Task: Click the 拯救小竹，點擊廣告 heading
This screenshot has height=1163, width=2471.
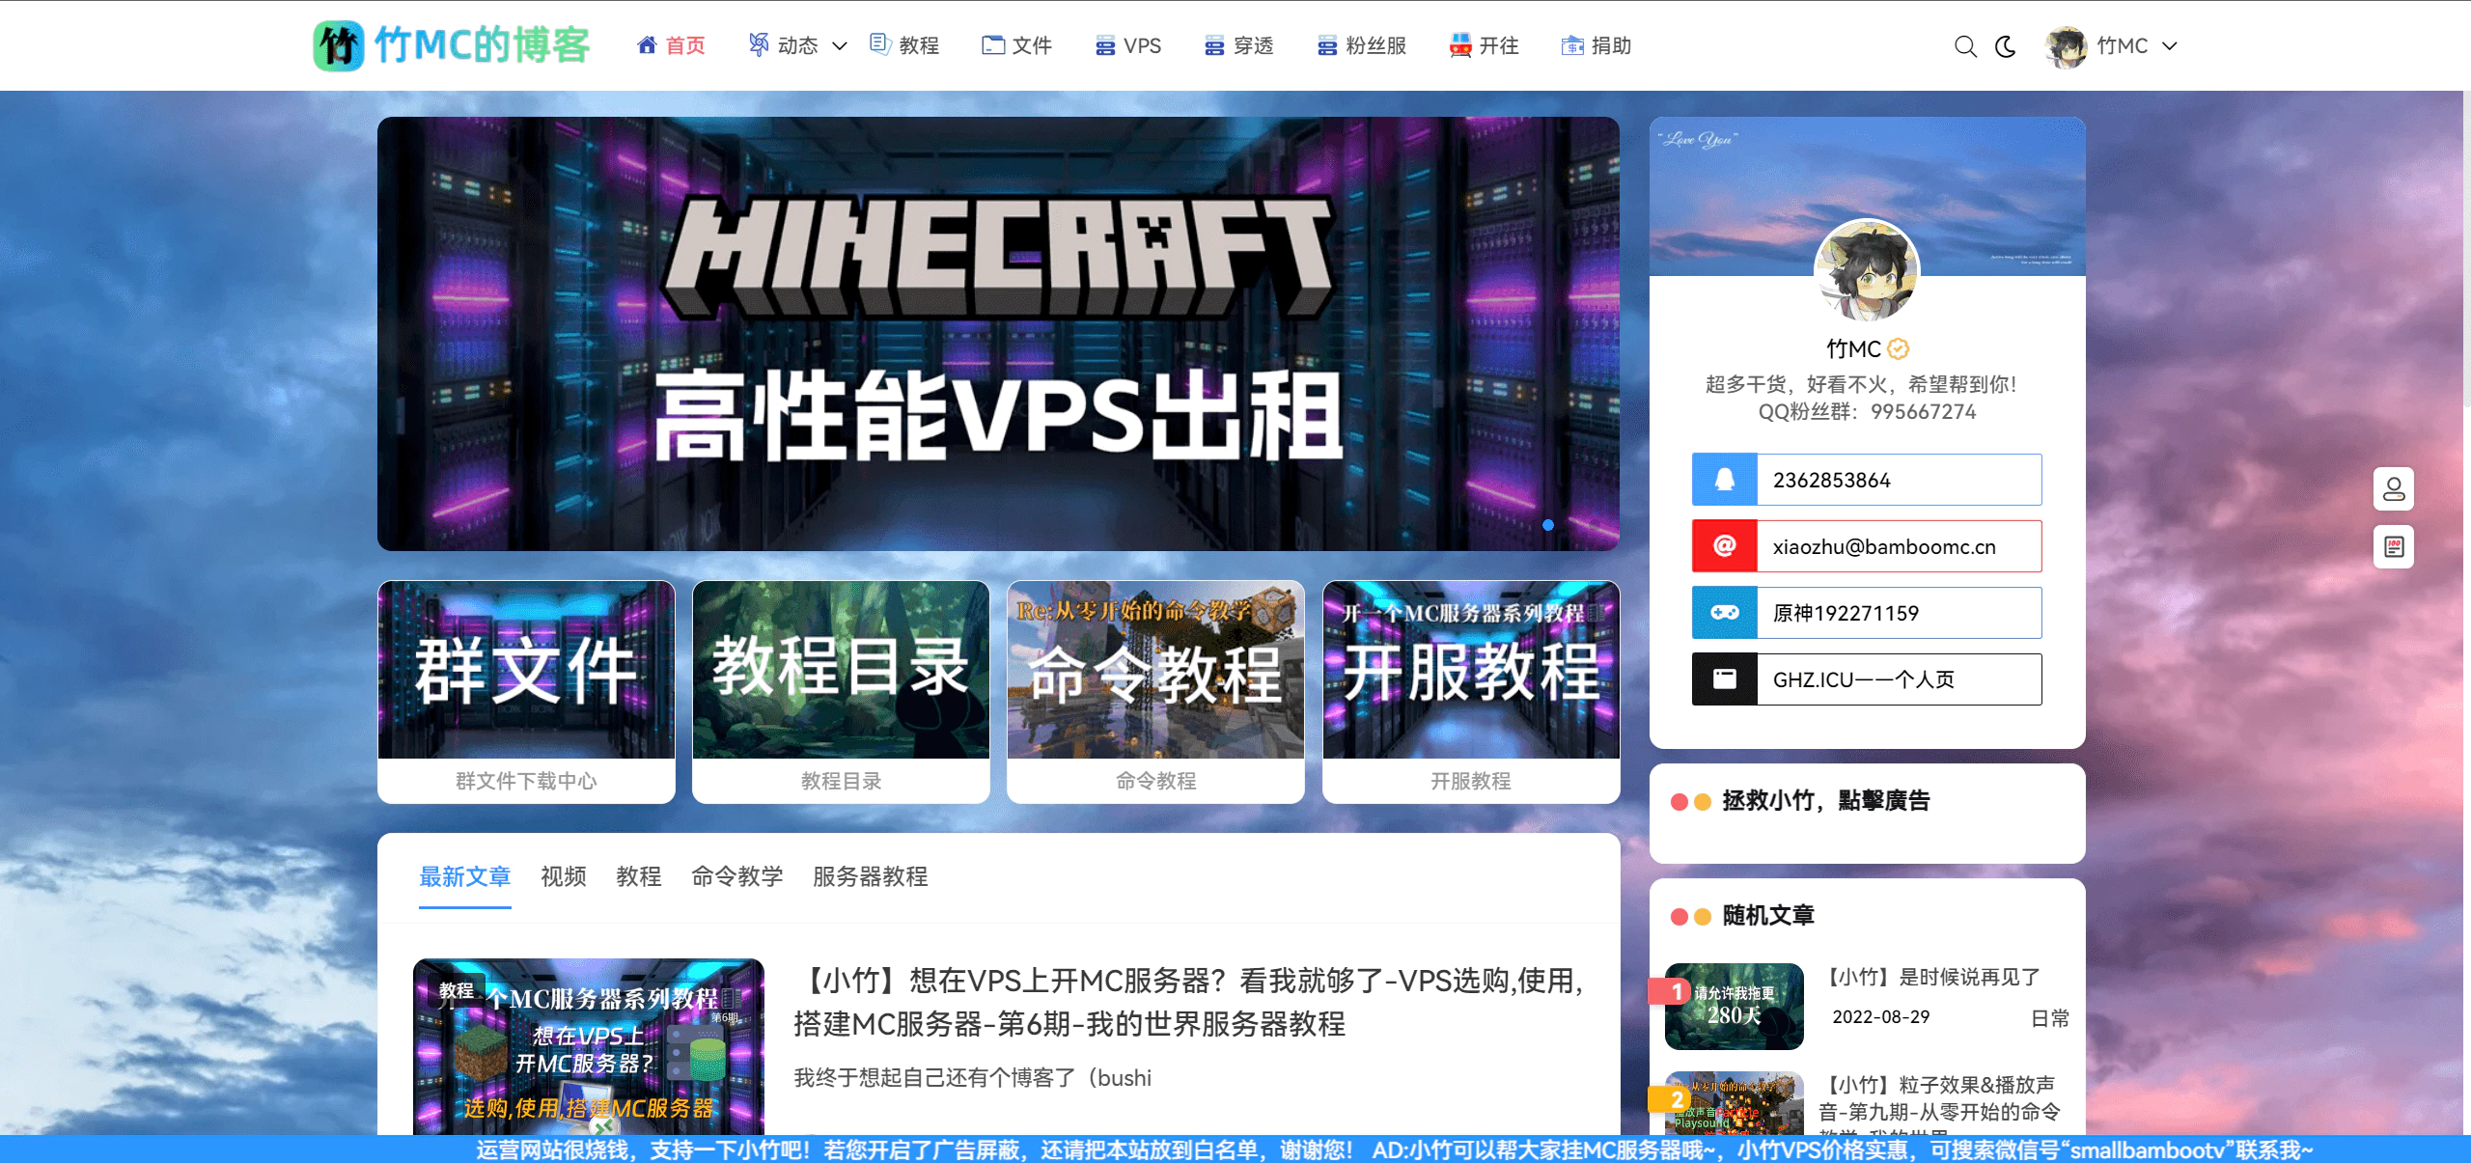Action: click(x=1825, y=800)
